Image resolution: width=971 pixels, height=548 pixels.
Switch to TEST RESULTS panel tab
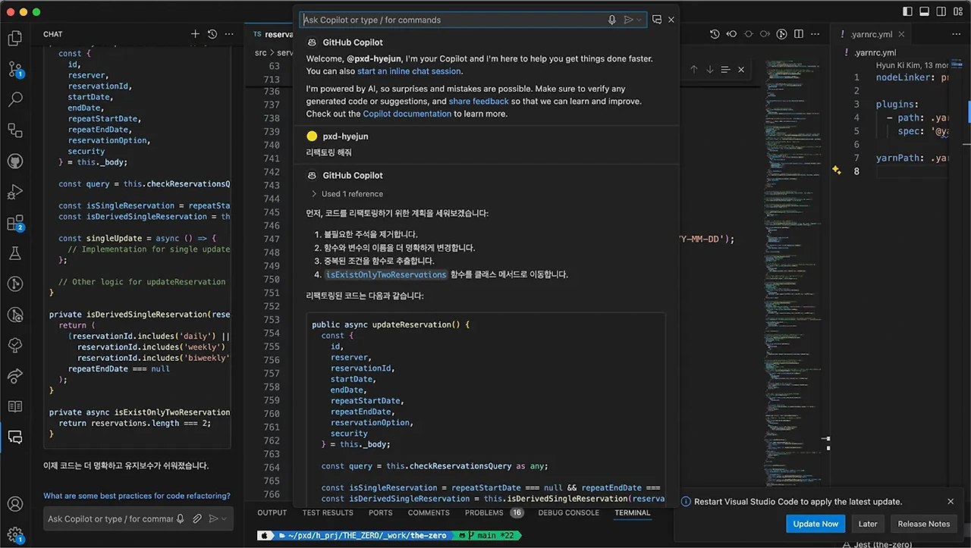(328, 512)
